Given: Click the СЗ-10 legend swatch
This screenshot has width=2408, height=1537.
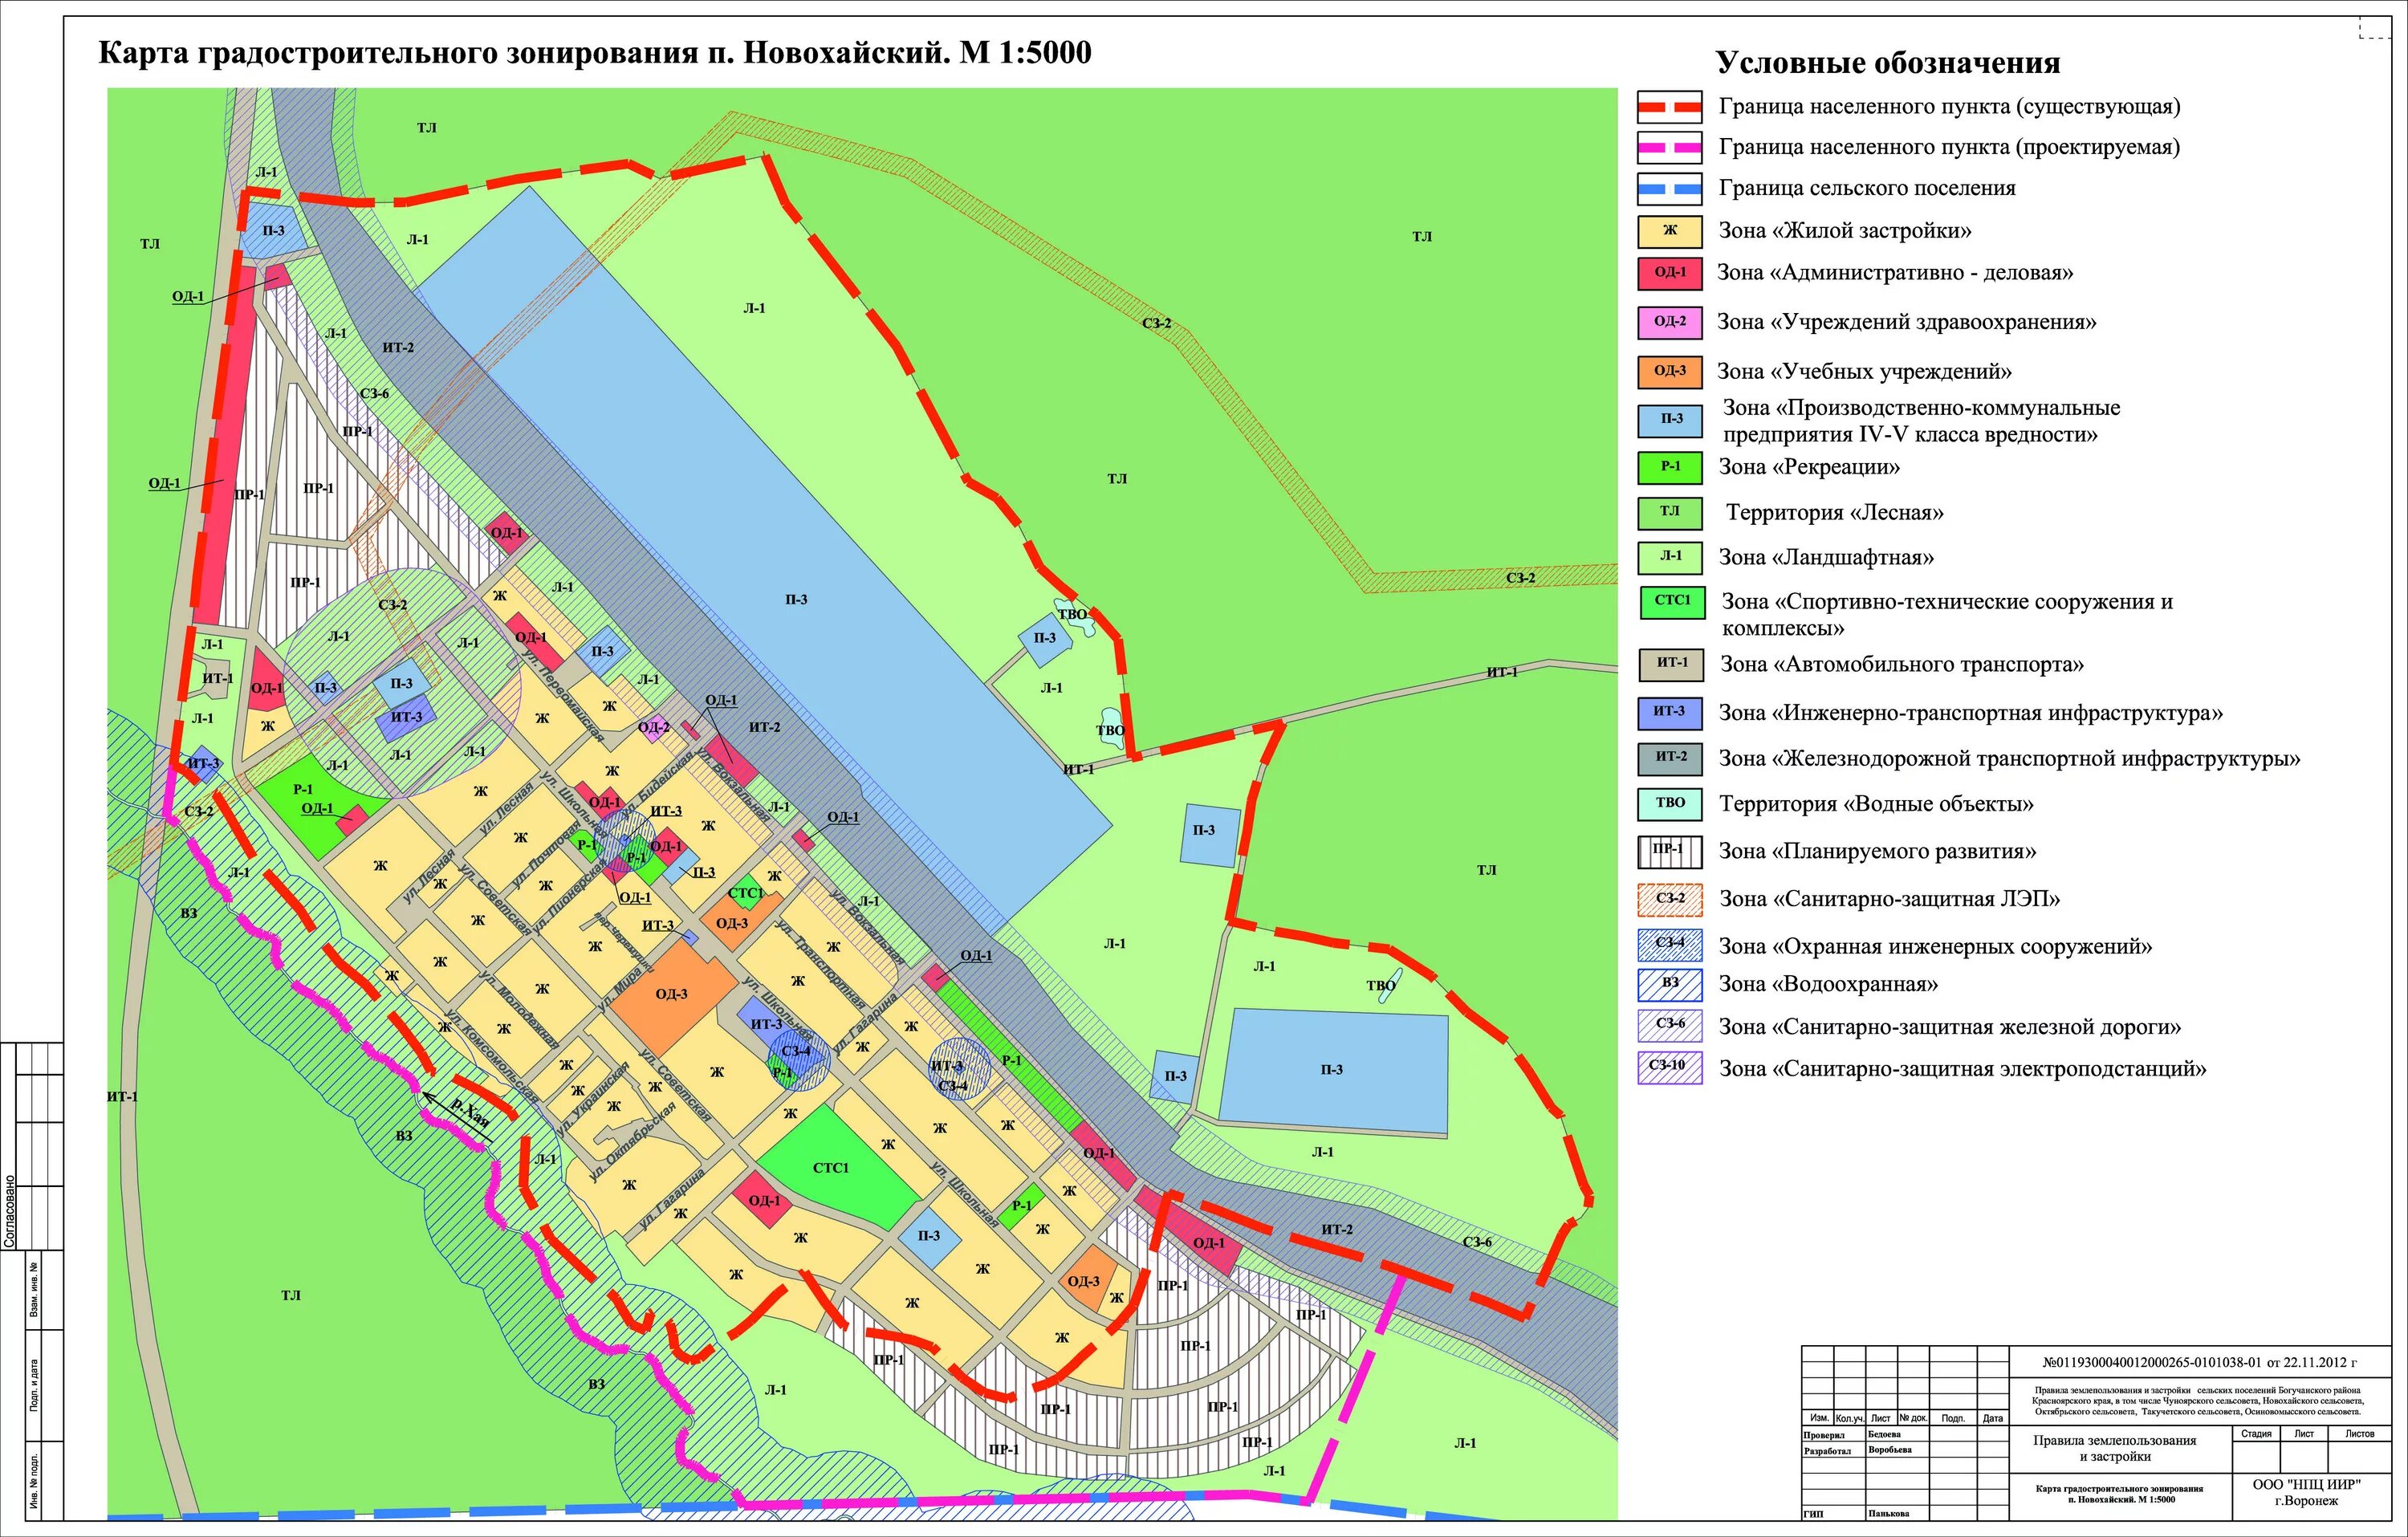Looking at the screenshot, I should coord(1669,1067).
